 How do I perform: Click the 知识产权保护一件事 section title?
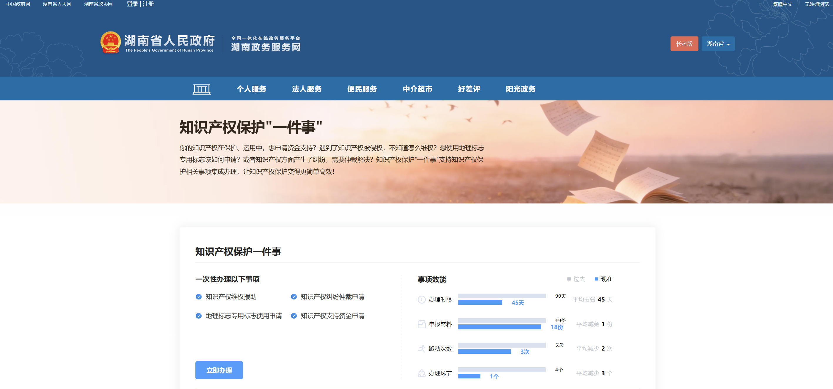(x=238, y=251)
